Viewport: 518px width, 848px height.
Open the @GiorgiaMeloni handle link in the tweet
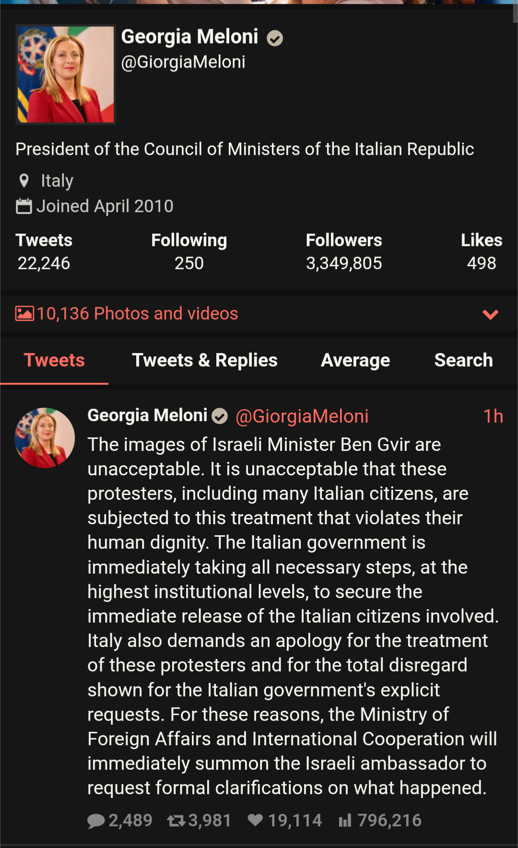[302, 416]
